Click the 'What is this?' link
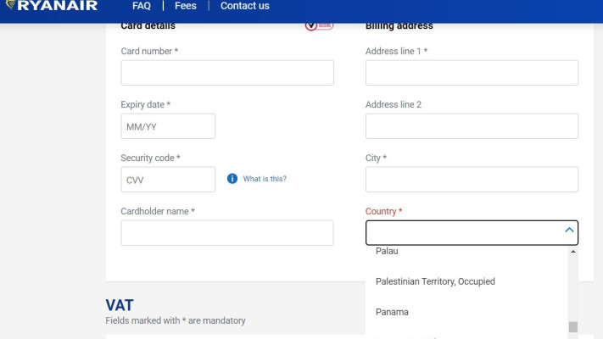 [x=265, y=179]
